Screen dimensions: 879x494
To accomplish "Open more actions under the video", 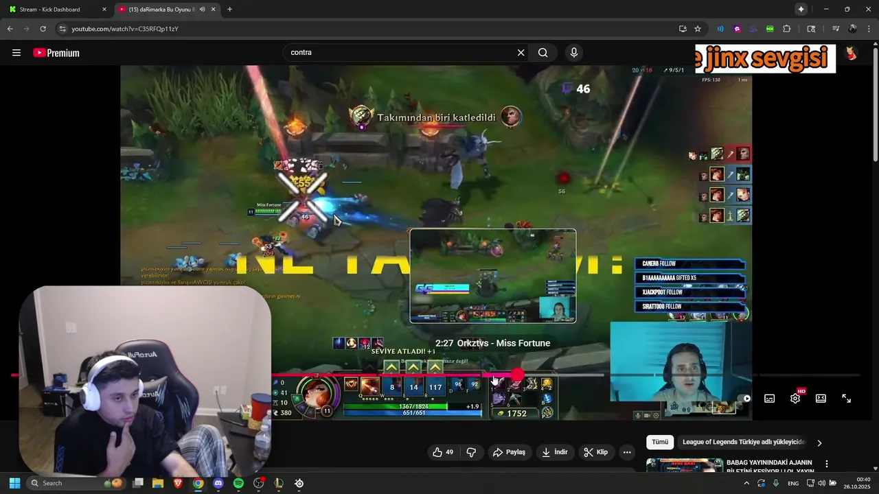I will [x=627, y=452].
